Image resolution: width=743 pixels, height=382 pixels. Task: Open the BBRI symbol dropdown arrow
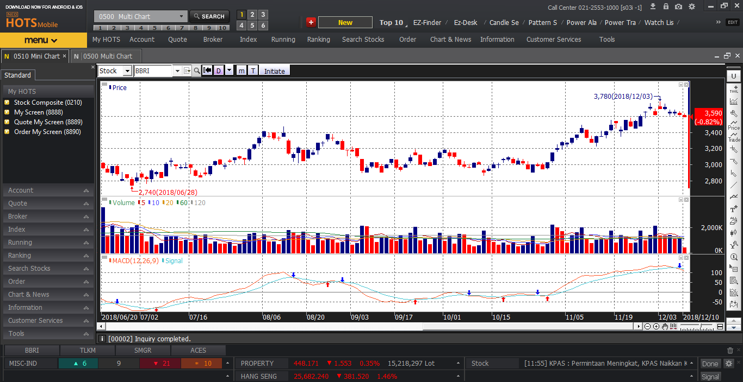tap(177, 71)
